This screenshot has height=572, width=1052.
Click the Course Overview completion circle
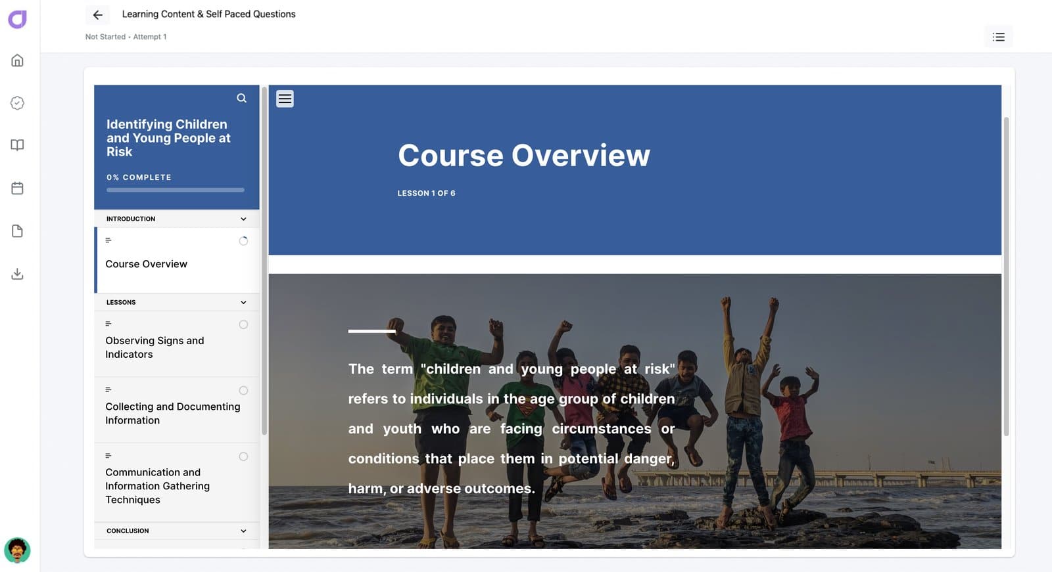243,241
